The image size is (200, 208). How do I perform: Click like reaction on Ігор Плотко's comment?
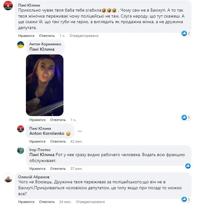coord(188,166)
